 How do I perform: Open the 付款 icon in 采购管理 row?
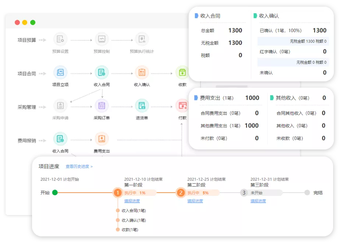[x=182, y=106]
